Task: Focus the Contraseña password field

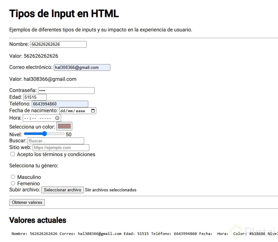Action: pyautogui.click(x=66, y=90)
